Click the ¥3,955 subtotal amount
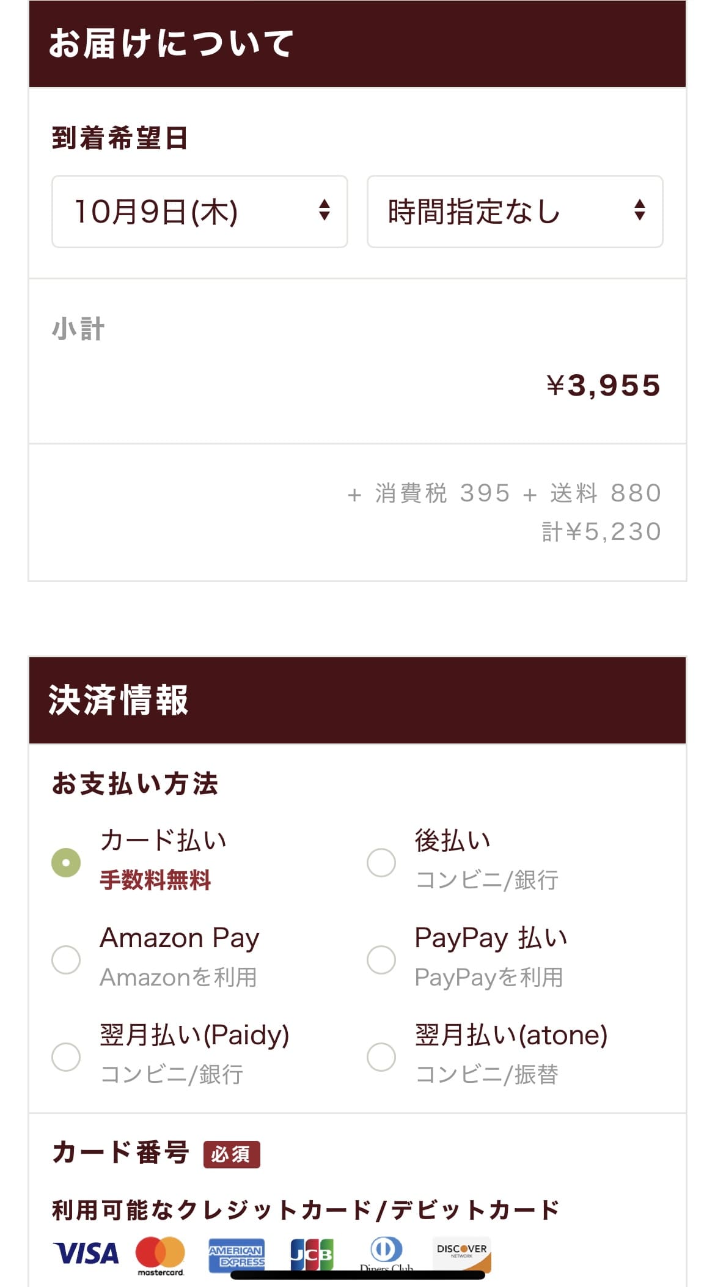Viewport: 715px width, 1287px height. (603, 386)
